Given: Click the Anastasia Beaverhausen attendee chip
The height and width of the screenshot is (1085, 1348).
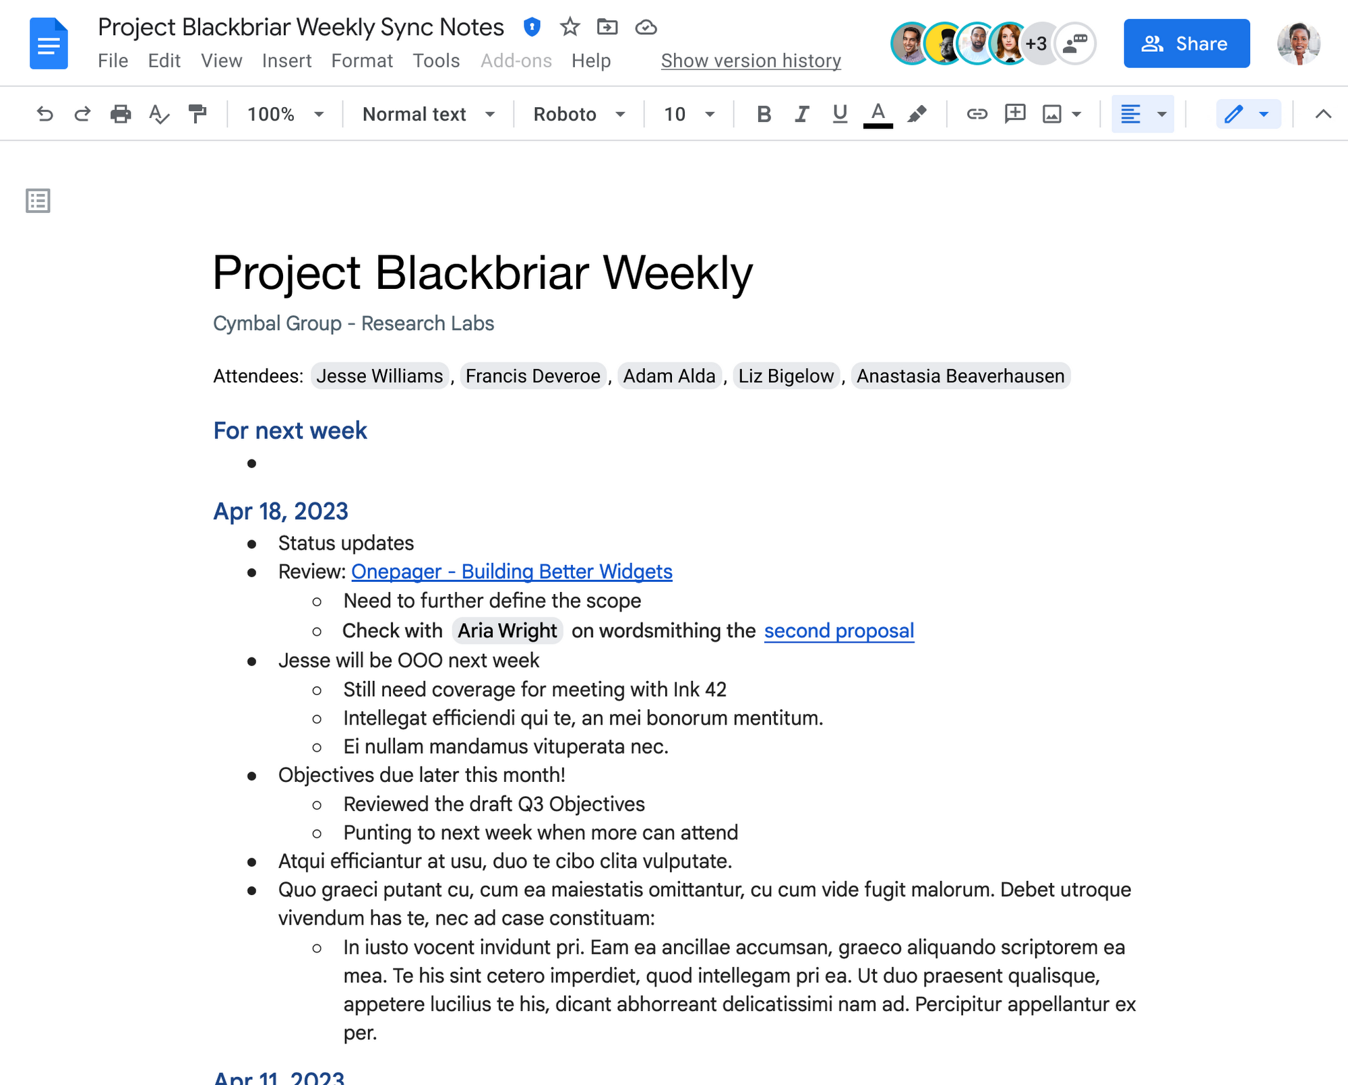Looking at the screenshot, I should point(960,376).
